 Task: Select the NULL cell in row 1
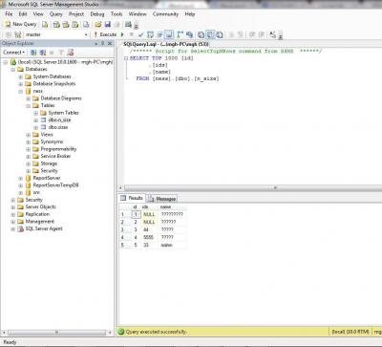(149, 214)
